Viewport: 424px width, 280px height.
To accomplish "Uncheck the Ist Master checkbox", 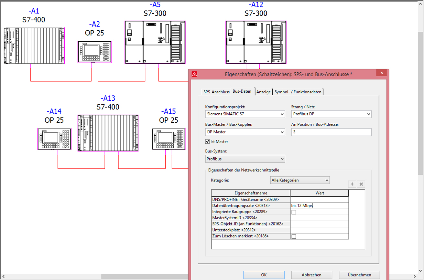I will click(208, 141).
